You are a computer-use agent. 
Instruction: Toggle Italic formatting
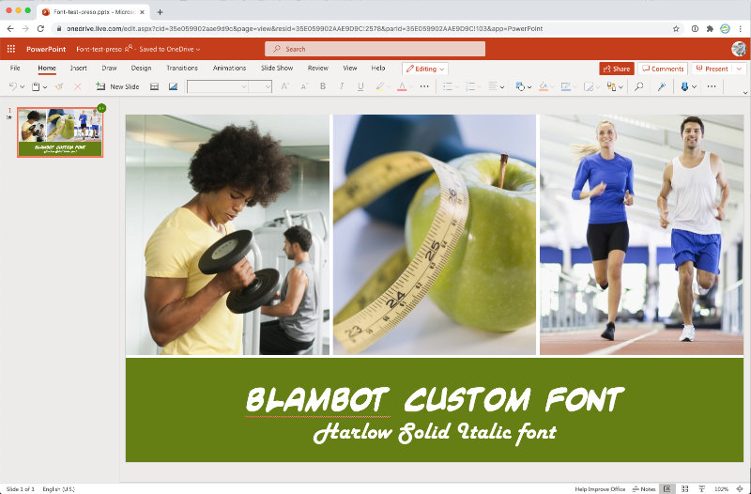(342, 86)
